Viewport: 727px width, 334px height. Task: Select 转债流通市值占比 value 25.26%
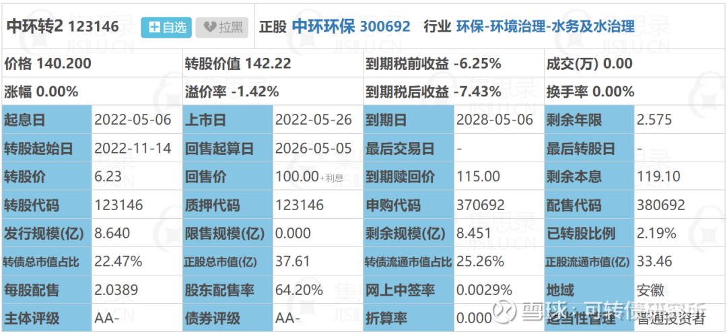[x=481, y=262]
